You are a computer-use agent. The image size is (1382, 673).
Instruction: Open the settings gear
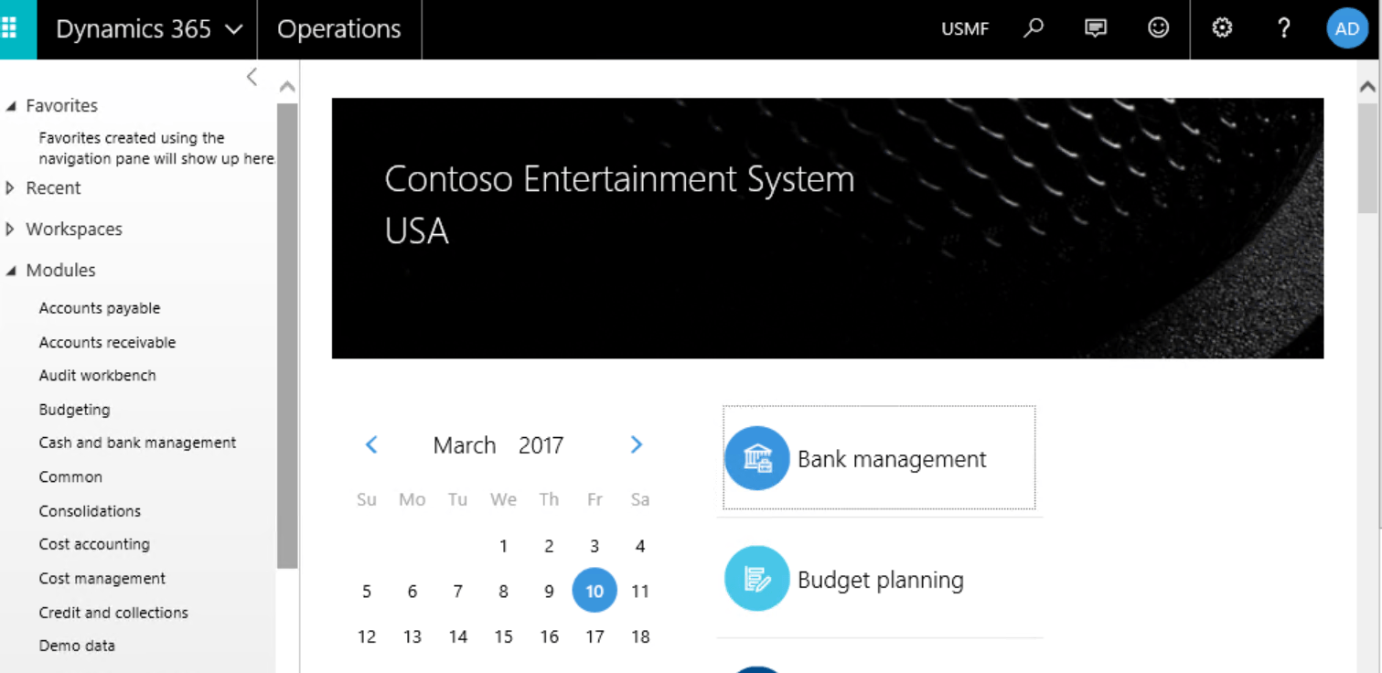coord(1221,28)
